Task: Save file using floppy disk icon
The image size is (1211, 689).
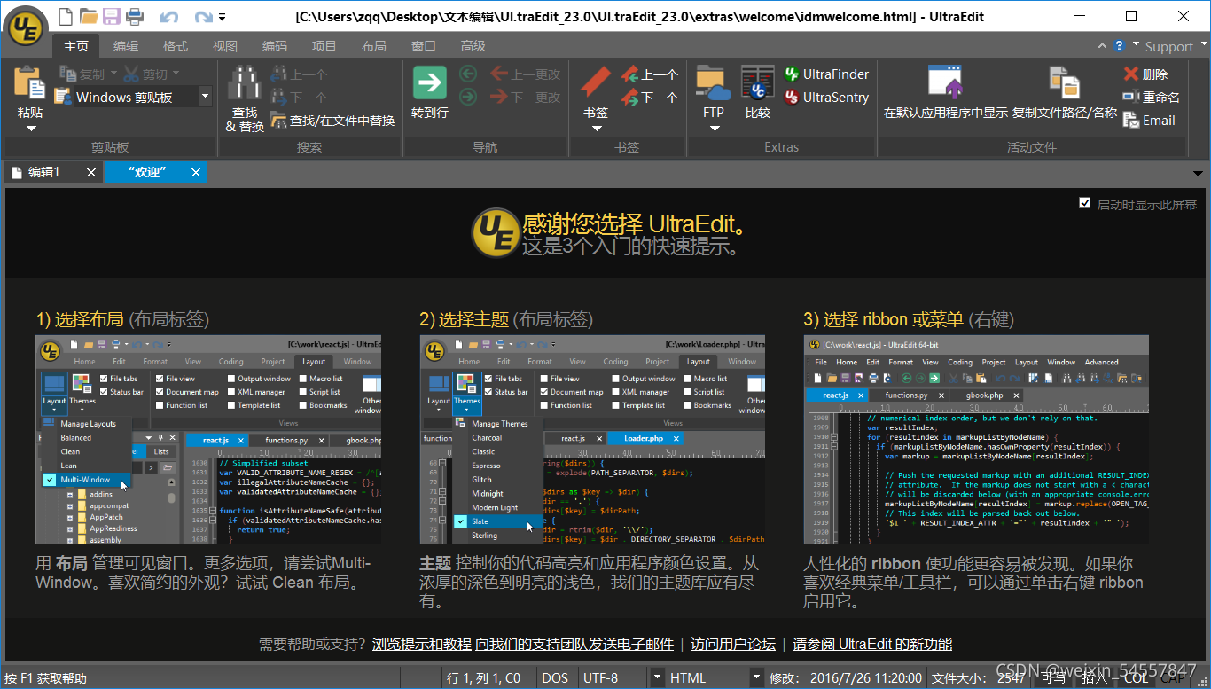Action: (x=112, y=16)
